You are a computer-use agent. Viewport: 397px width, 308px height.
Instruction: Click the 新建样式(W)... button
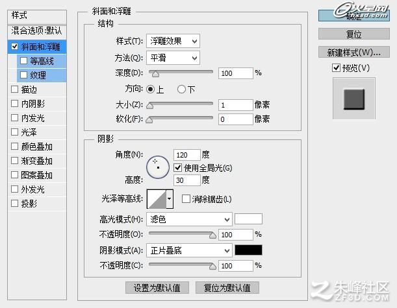click(x=353, y=52)
